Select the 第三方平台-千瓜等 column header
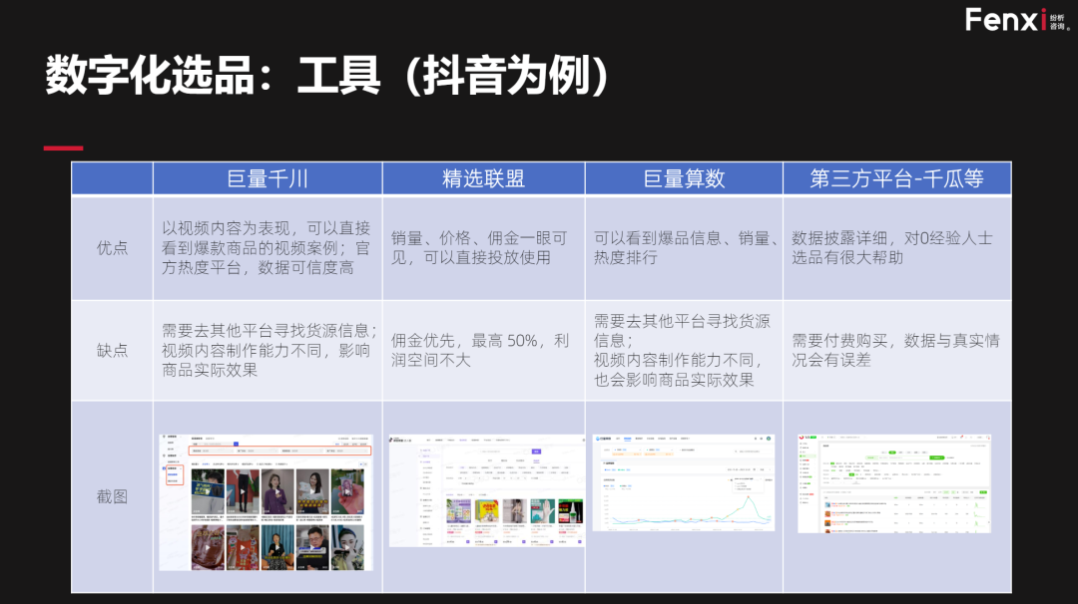This screenshot has width=1078, height=604. coord(897,179)
